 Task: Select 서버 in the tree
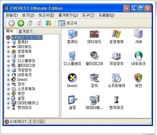21,56
